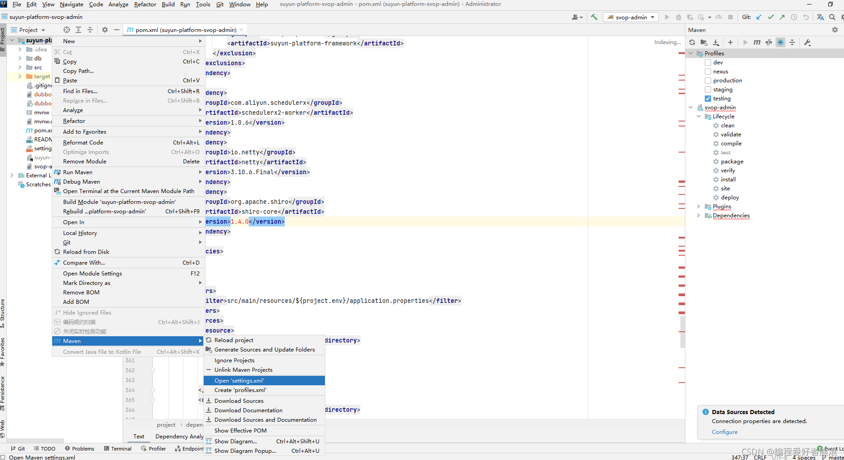
Task: Collapse the Profiles node in Maven
Action: pos(691,54)
